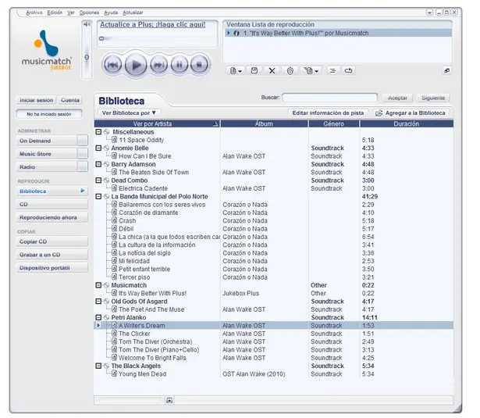Click Grabar a un CD button
This screenshot has height=418, width=480.
tap(52, 255)
